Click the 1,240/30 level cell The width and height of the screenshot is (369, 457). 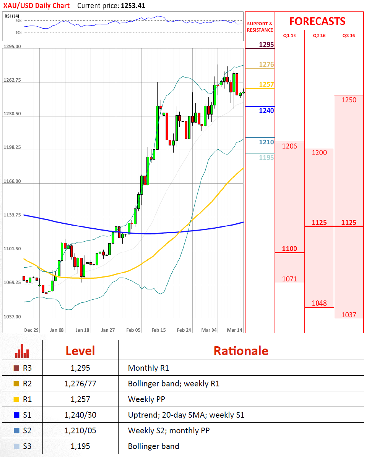[80, 415]
